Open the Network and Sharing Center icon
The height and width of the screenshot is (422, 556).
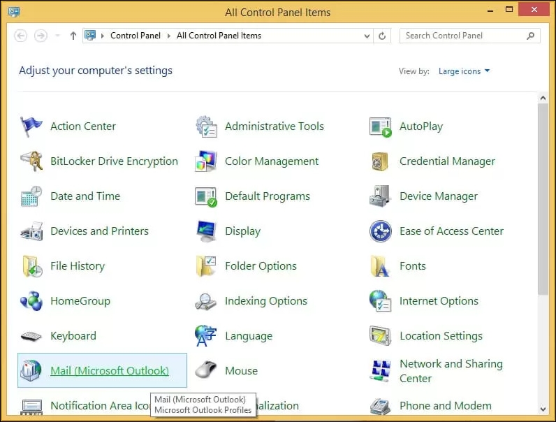click(x=380, y=371)
